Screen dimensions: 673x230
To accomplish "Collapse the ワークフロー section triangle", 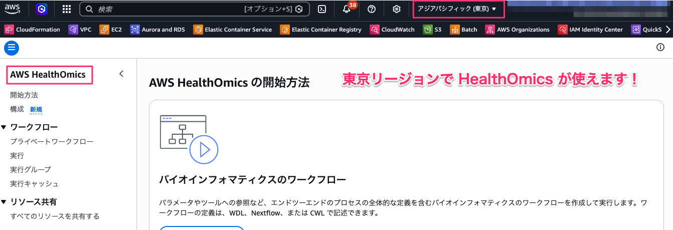I will [x=4, y=127].
